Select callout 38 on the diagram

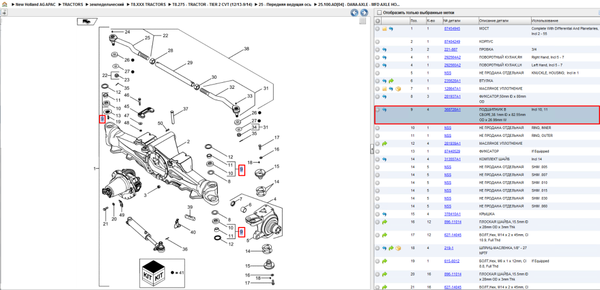pos(247,49)
